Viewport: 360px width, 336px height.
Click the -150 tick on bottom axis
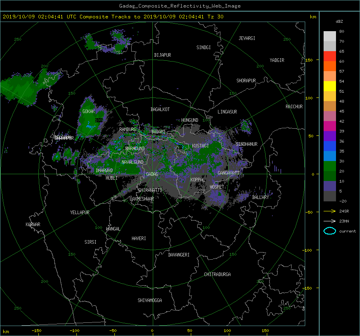36,331
